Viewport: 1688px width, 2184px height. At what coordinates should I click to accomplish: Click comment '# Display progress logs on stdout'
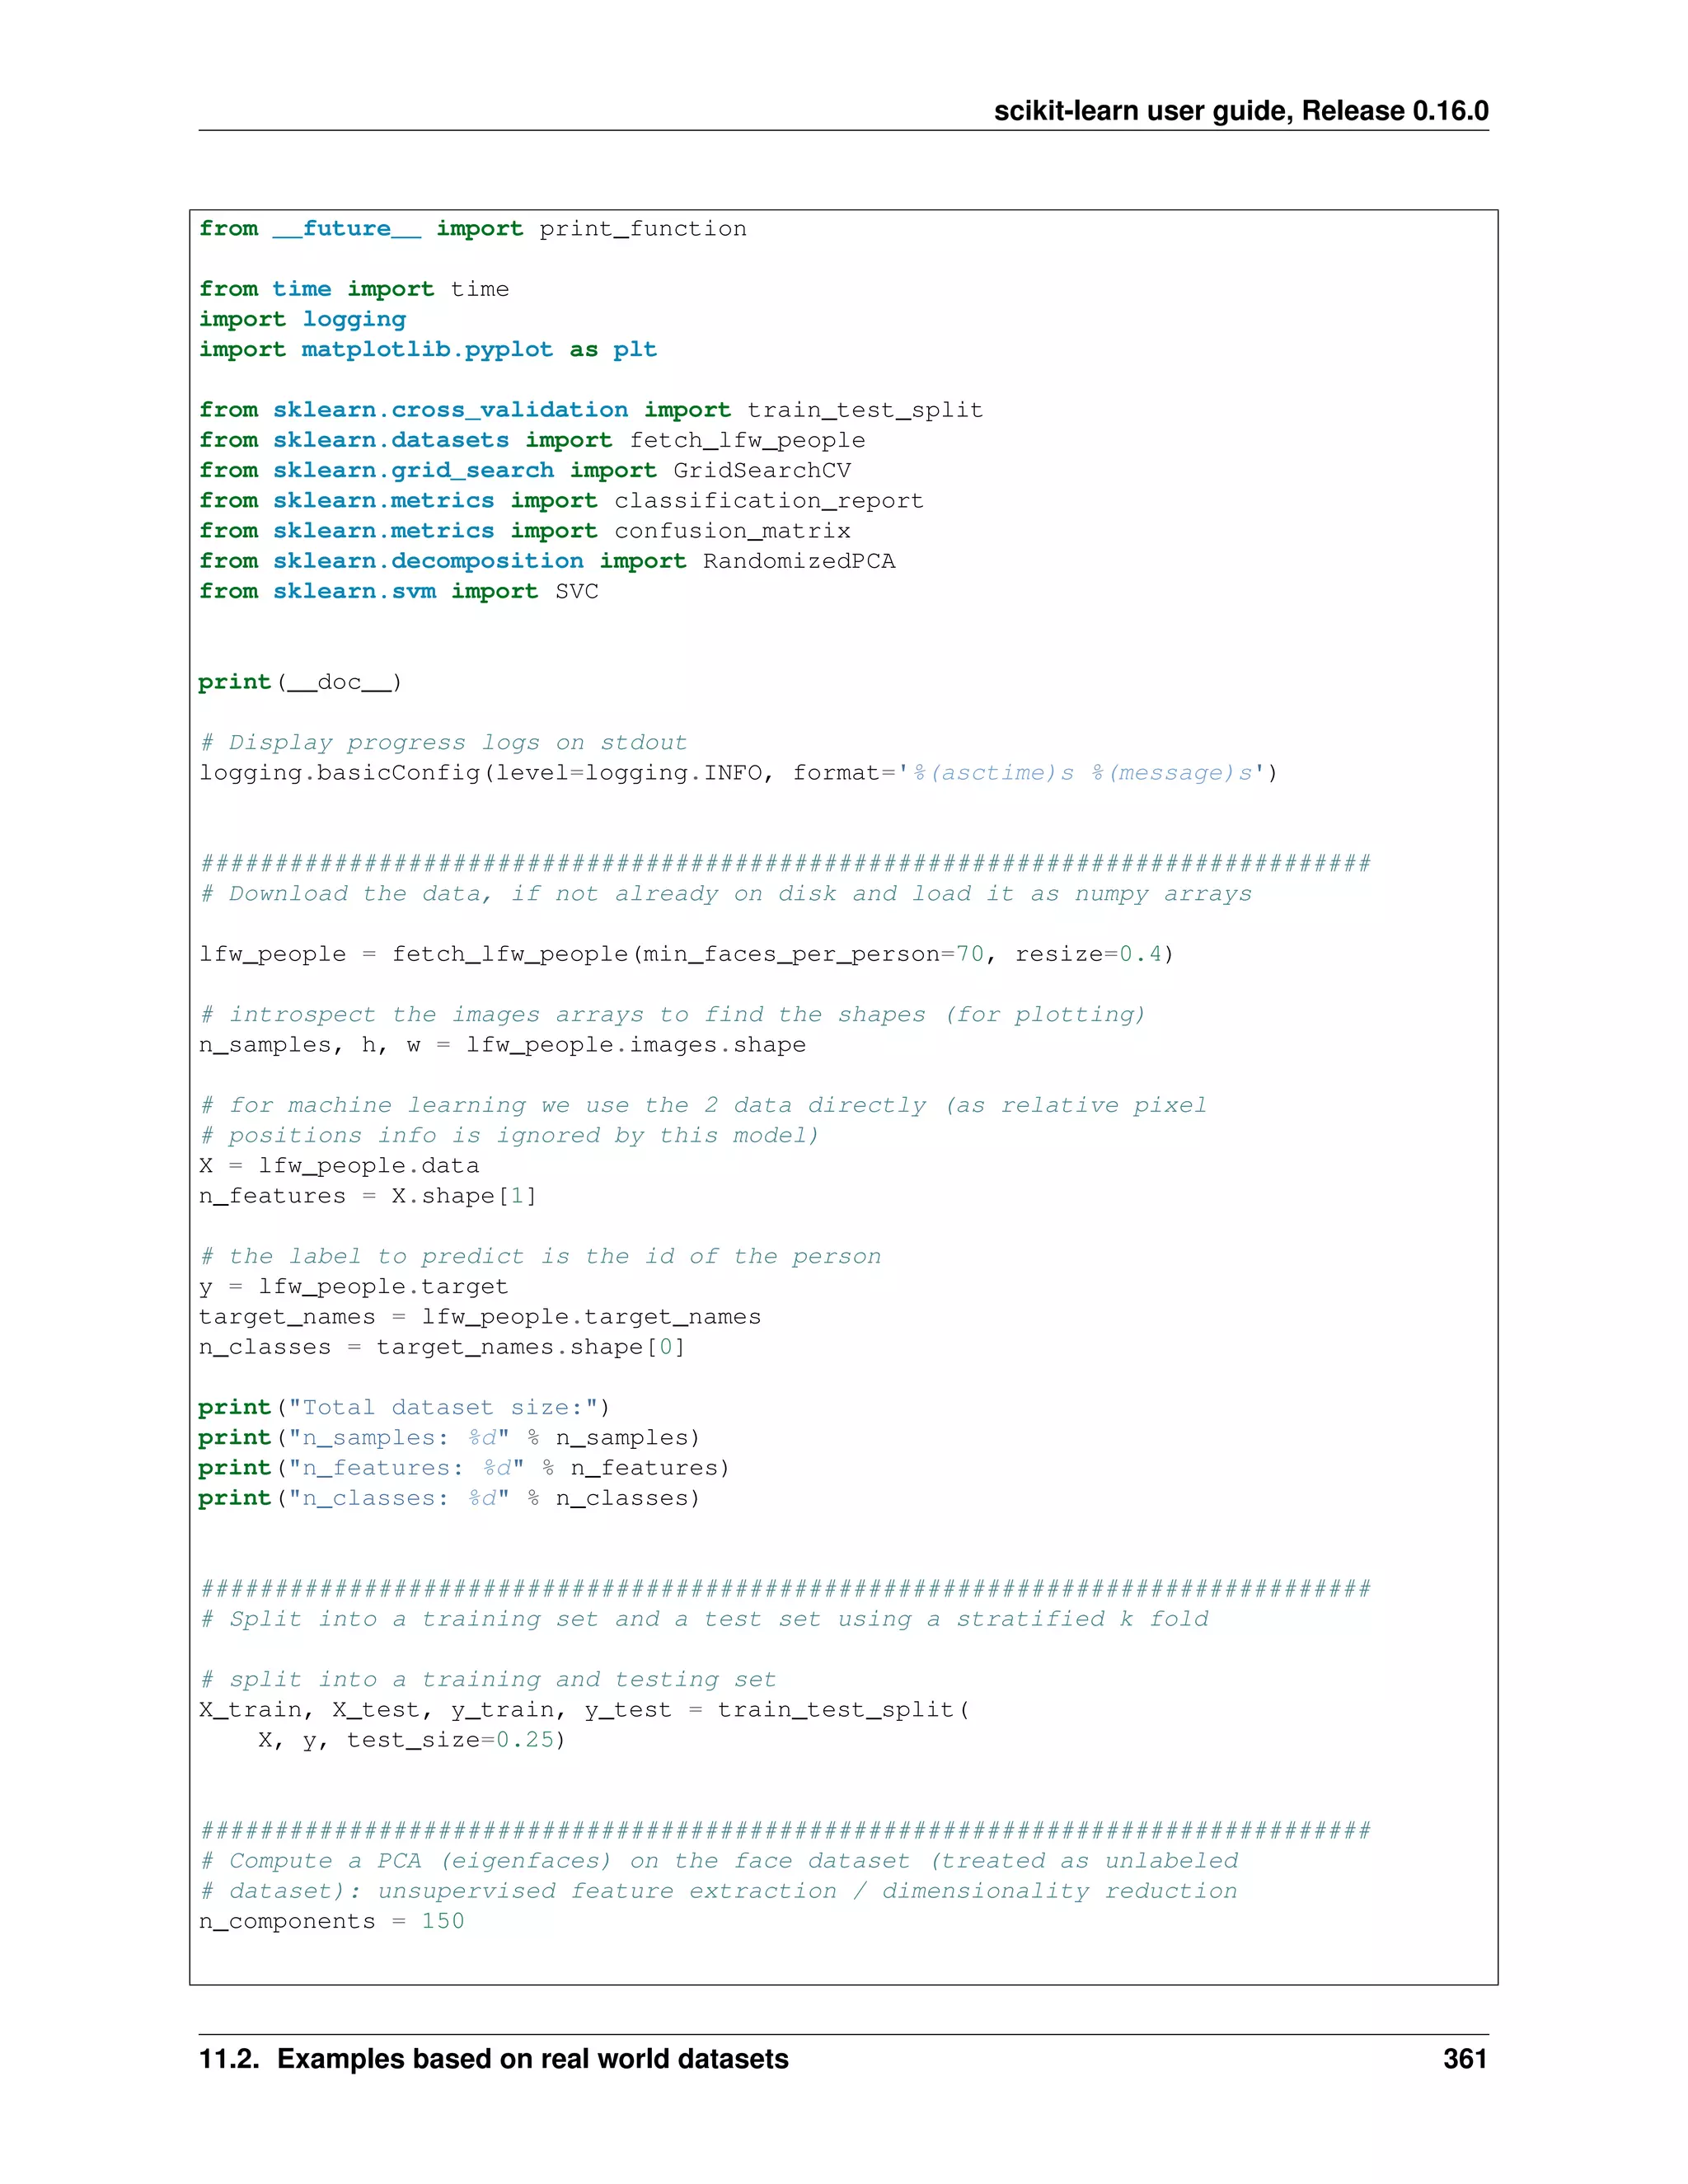[443, 742]
